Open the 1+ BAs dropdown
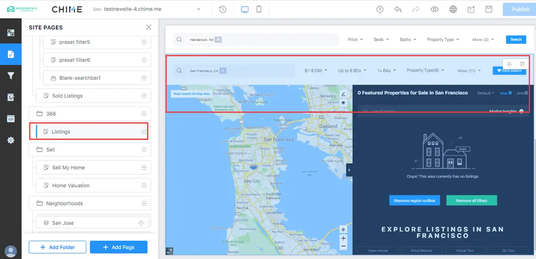Image resolution: width=536 pixels, height=259 pixels. pyautogui.click(x=387, y=70)
